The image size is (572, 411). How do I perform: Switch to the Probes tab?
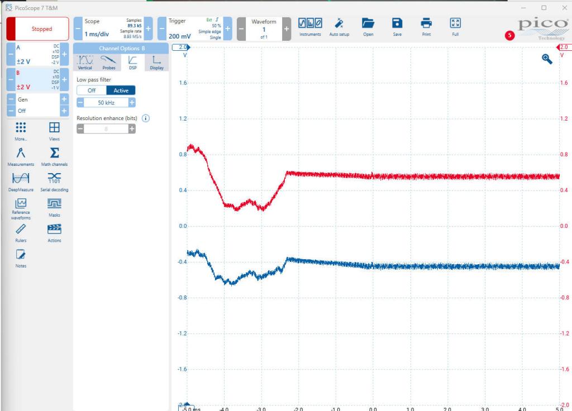tap(109, 62)
